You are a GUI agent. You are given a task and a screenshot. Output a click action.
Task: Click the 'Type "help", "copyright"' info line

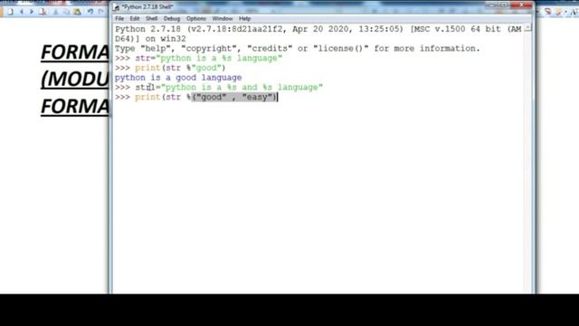click(x=298, y=48)
